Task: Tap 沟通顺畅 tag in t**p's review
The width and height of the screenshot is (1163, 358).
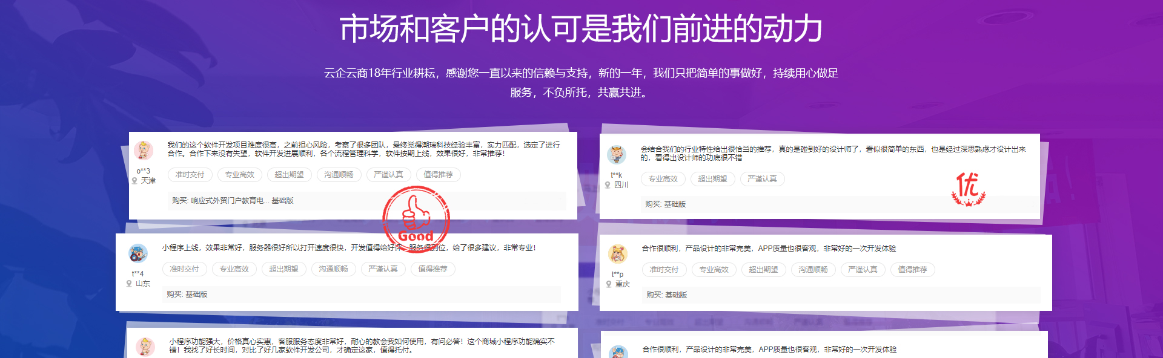Action: coord(813,270)
